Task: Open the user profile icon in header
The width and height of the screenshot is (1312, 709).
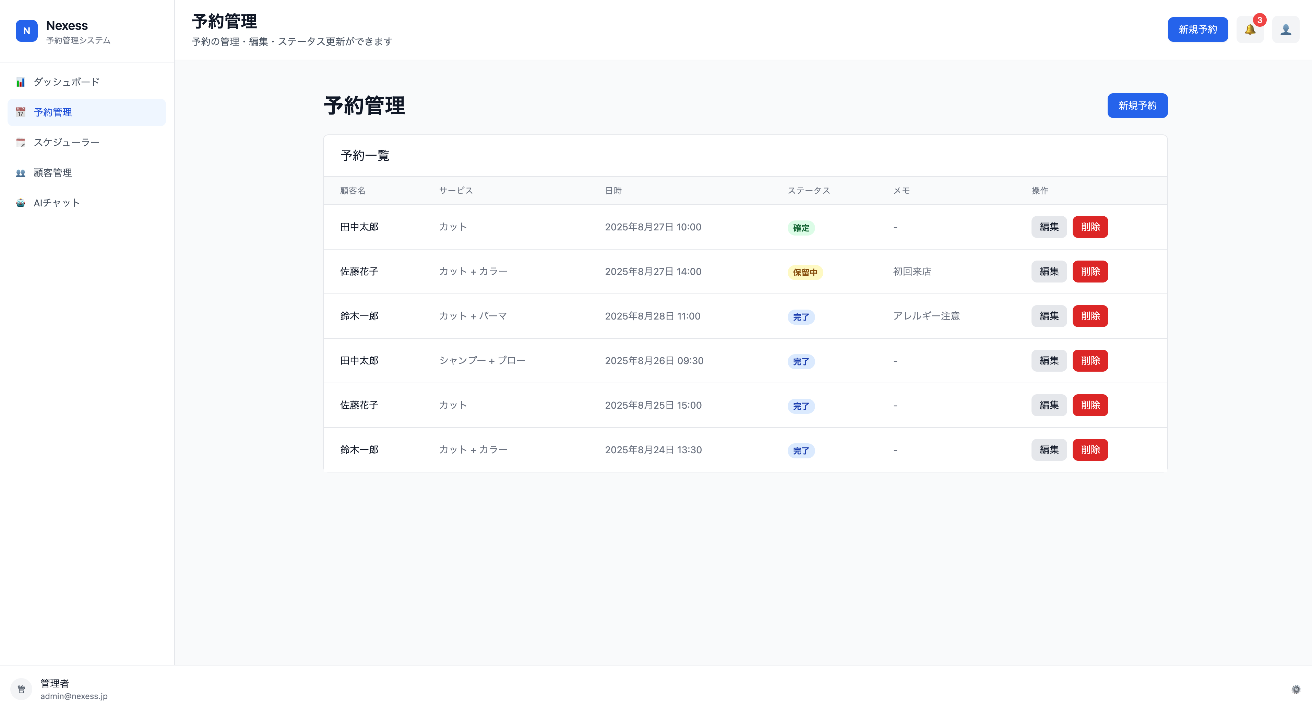Action: coord(1286,29)
